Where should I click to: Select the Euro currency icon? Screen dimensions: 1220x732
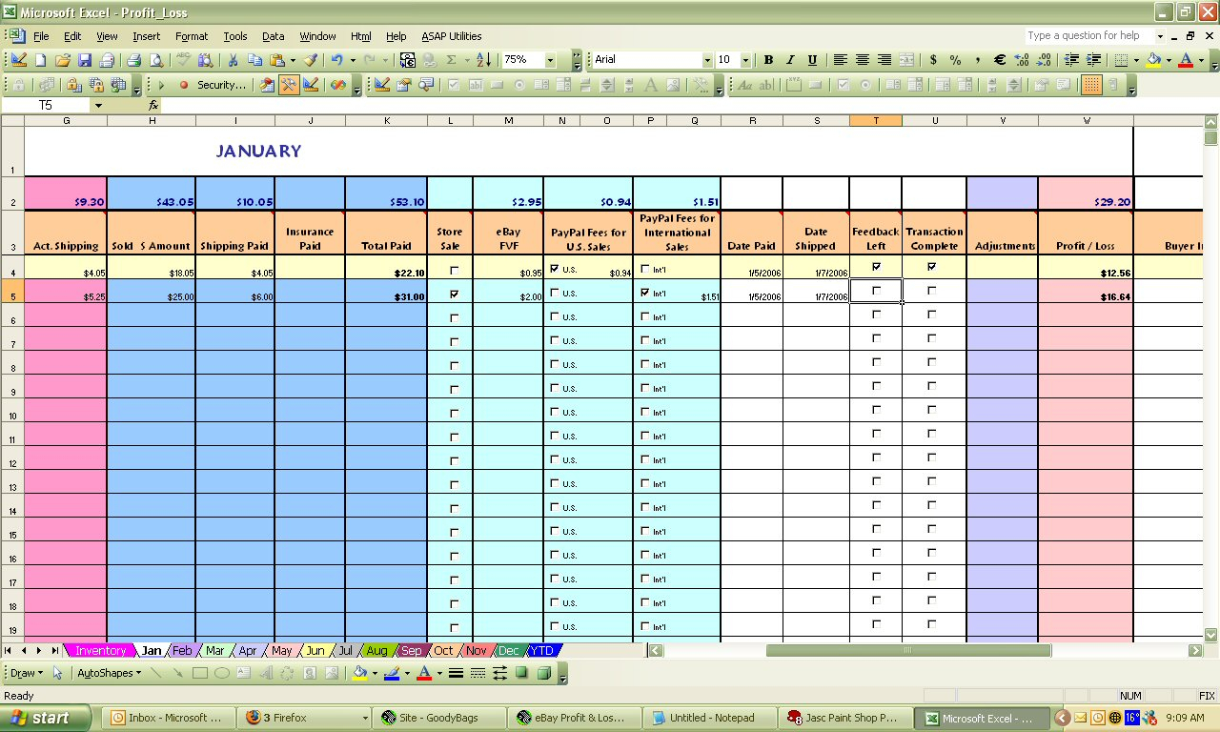click(999, 59)
